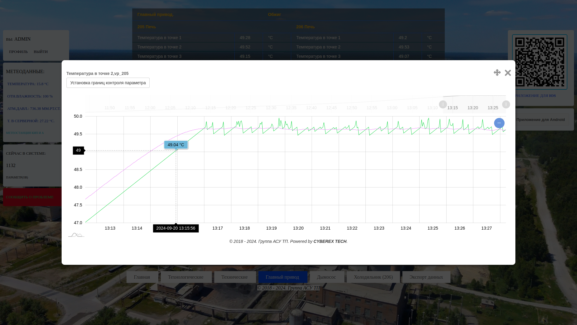Open the Экспорт данных tab
Screen dimensions: 577x325
click(426, 277)
